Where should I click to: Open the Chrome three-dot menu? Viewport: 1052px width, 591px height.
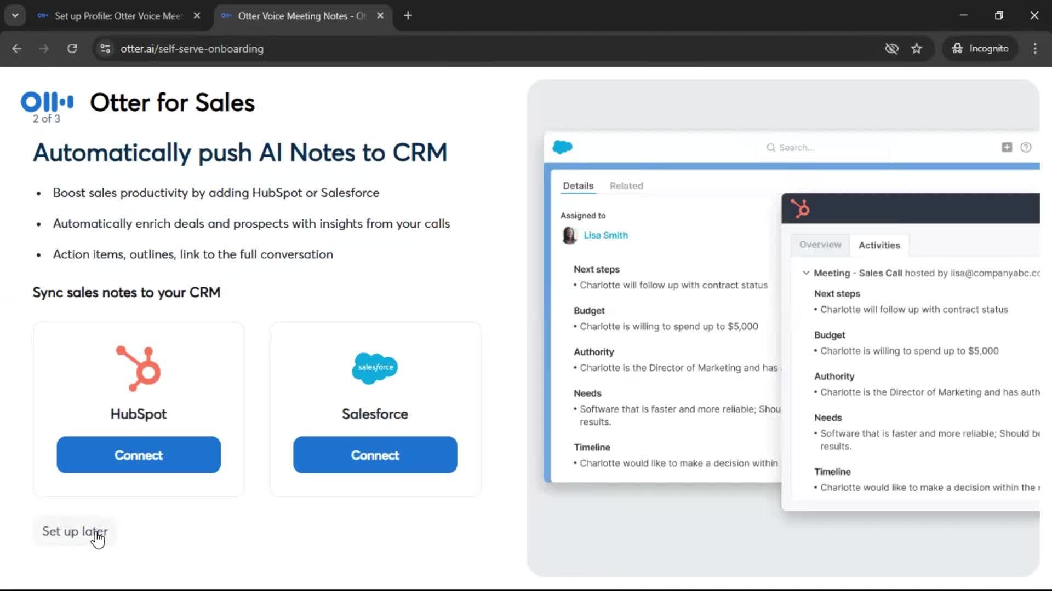pos(1035,48)
